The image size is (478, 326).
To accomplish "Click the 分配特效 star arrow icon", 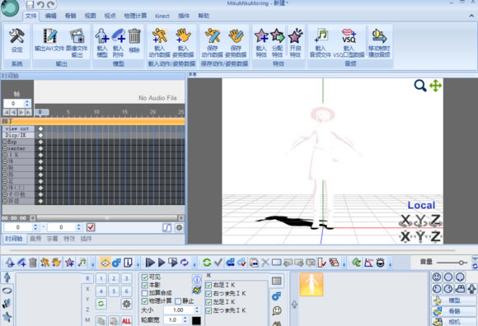I will tap(278, 36).
